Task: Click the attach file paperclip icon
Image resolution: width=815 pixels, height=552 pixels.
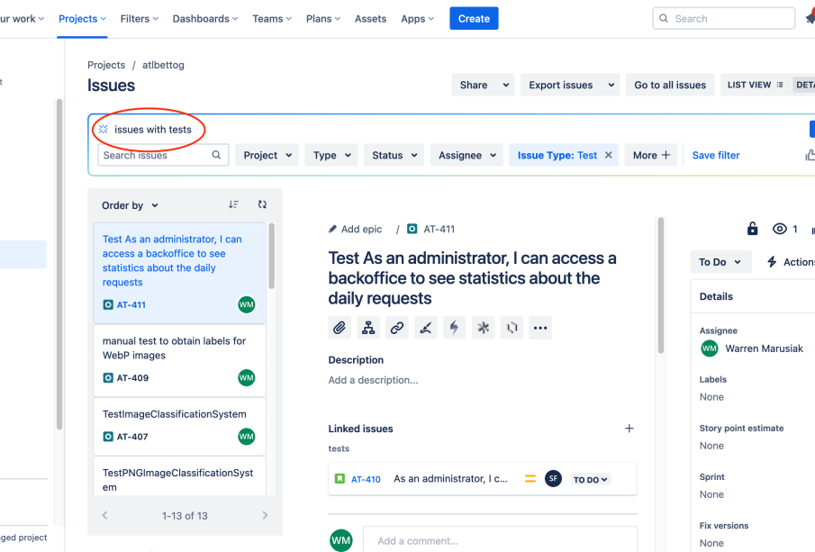Action: click(x=340, y=328)
